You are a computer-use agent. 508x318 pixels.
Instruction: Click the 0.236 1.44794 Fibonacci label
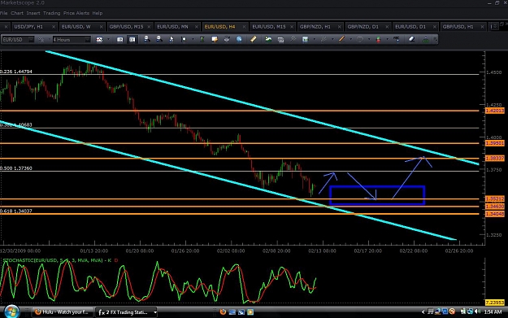pos(16,72)
